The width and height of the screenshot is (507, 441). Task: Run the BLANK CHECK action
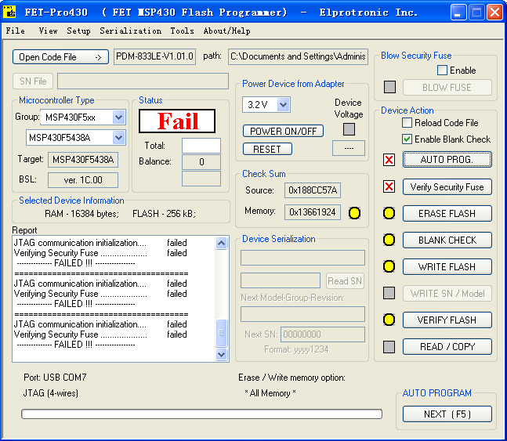447,240
